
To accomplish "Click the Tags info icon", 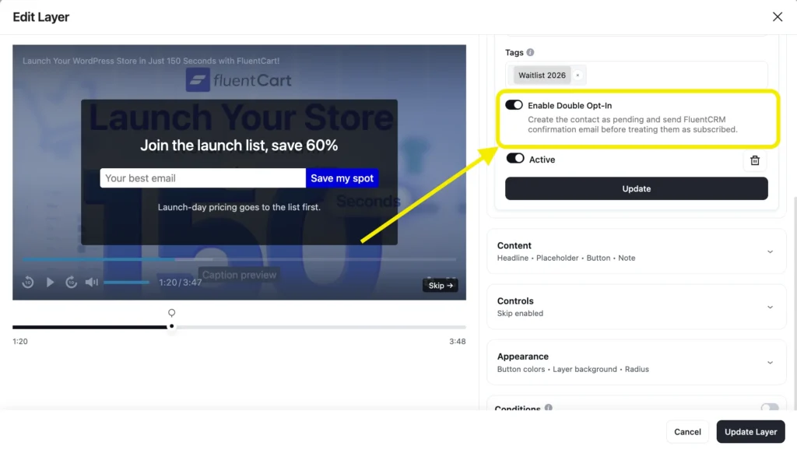I will [x=530, y=52].
